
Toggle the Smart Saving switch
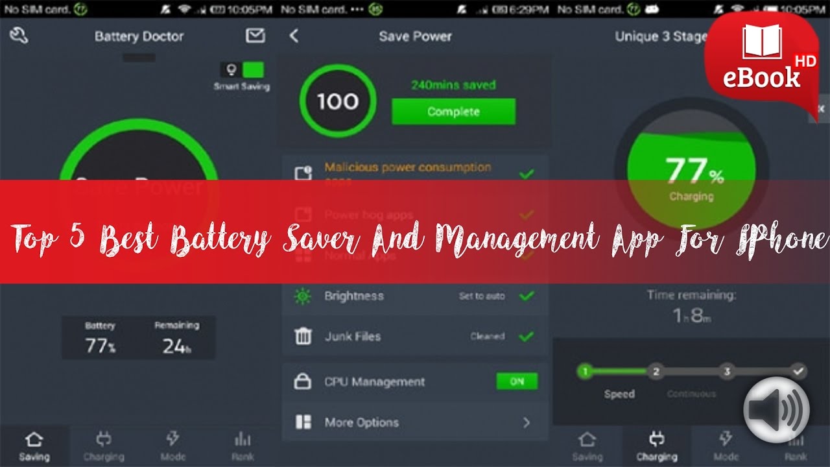pyautogui.click(x=242, y=70)
